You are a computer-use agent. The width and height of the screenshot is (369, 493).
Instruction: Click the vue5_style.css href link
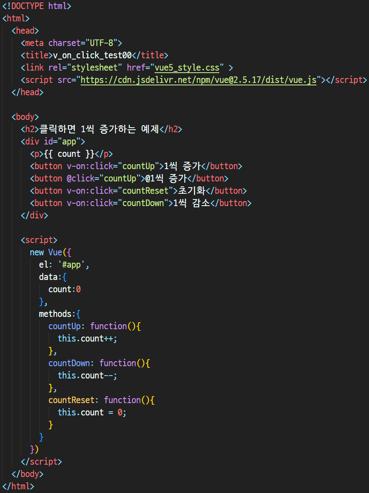(x=187, y=67)
